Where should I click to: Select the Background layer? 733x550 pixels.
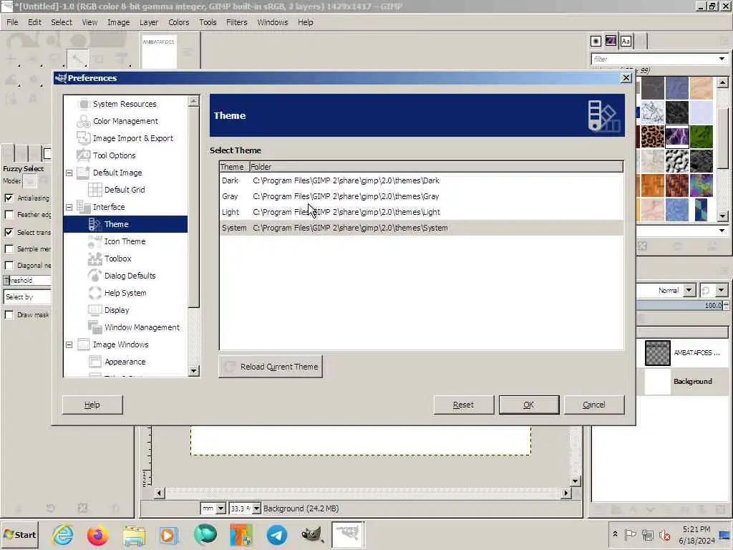coord(682,382)
